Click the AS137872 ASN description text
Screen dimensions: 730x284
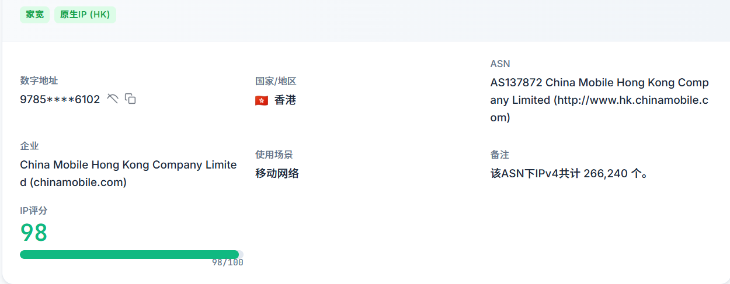(x=599, y=100)
